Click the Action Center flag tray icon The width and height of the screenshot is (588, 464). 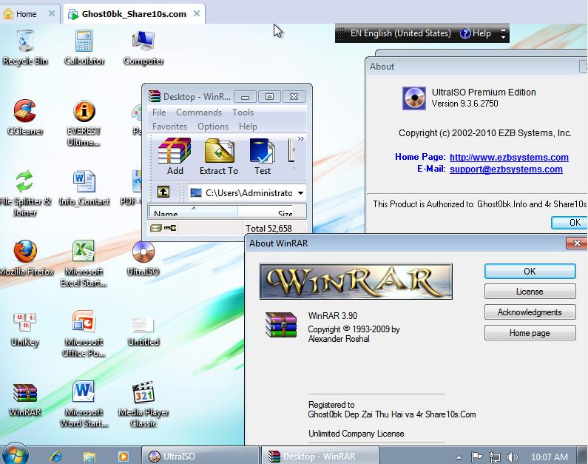[476, 457]
